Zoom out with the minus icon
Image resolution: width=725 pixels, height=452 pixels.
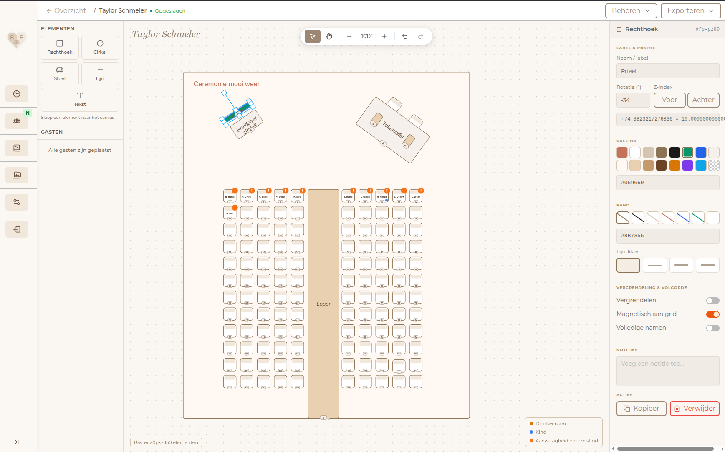pos(349,36)
